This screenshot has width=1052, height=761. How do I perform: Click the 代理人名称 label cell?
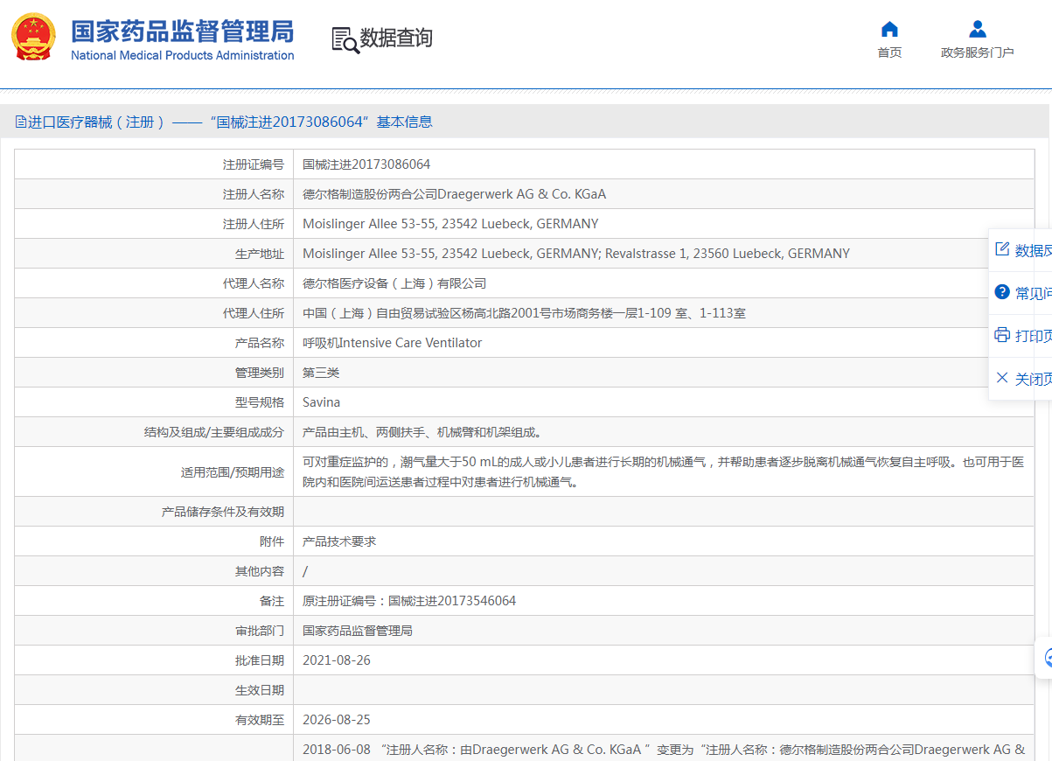coord(154,283)
